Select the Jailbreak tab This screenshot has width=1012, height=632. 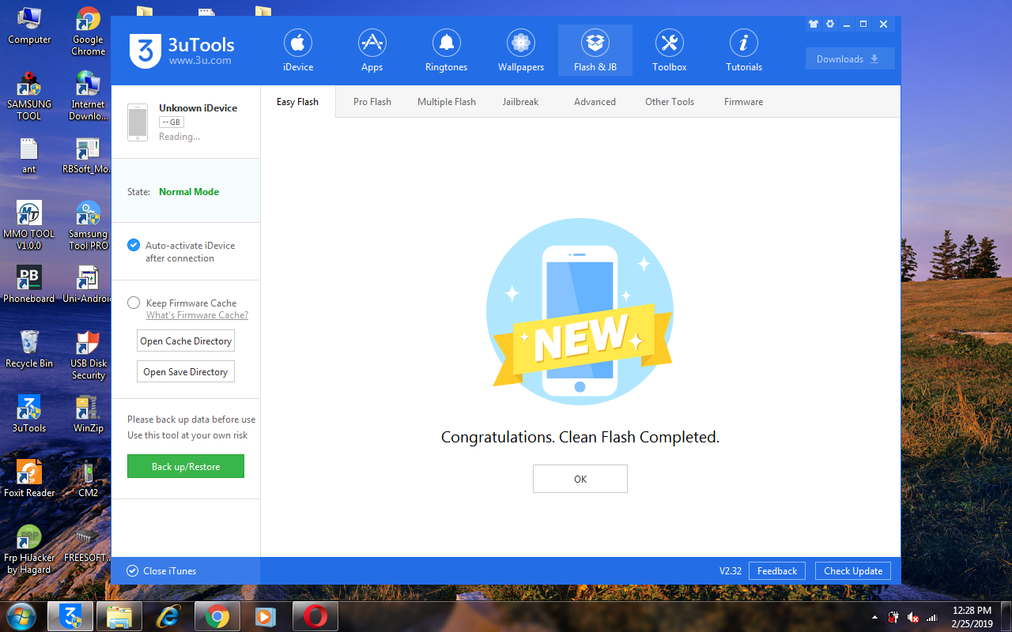coord(521,102)
